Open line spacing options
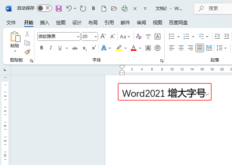The width and height of the screenshot is (232, 165). pos(221,48)
